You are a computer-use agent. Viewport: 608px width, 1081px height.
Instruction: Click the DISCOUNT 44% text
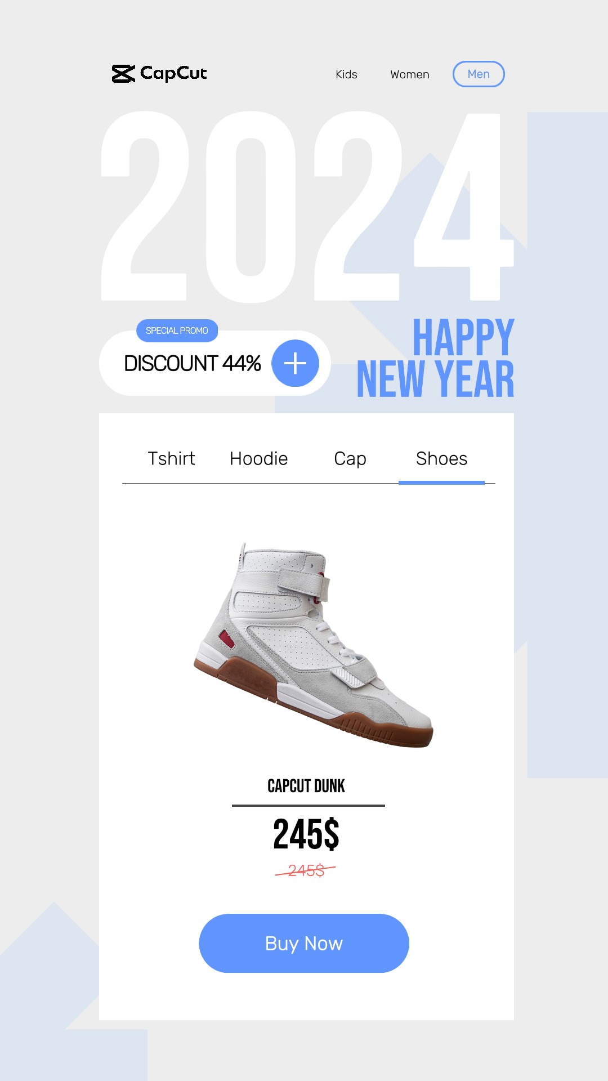[193, 363]
